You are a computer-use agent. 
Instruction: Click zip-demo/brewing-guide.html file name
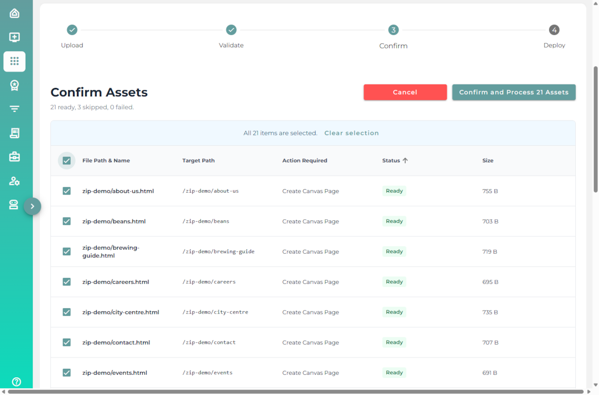click(111, 252)
